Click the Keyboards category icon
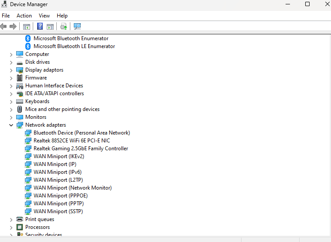 [20, 102]
